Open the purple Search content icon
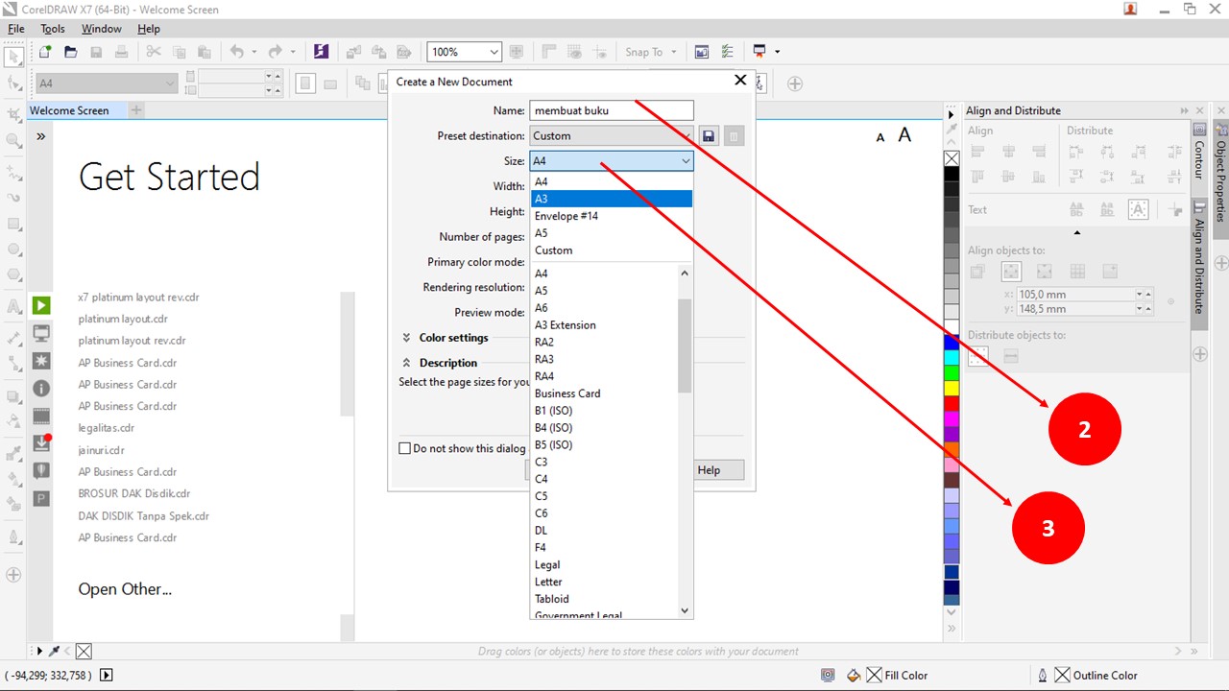This screenshot has width=1229, height=691. click(x=322, y=52)
